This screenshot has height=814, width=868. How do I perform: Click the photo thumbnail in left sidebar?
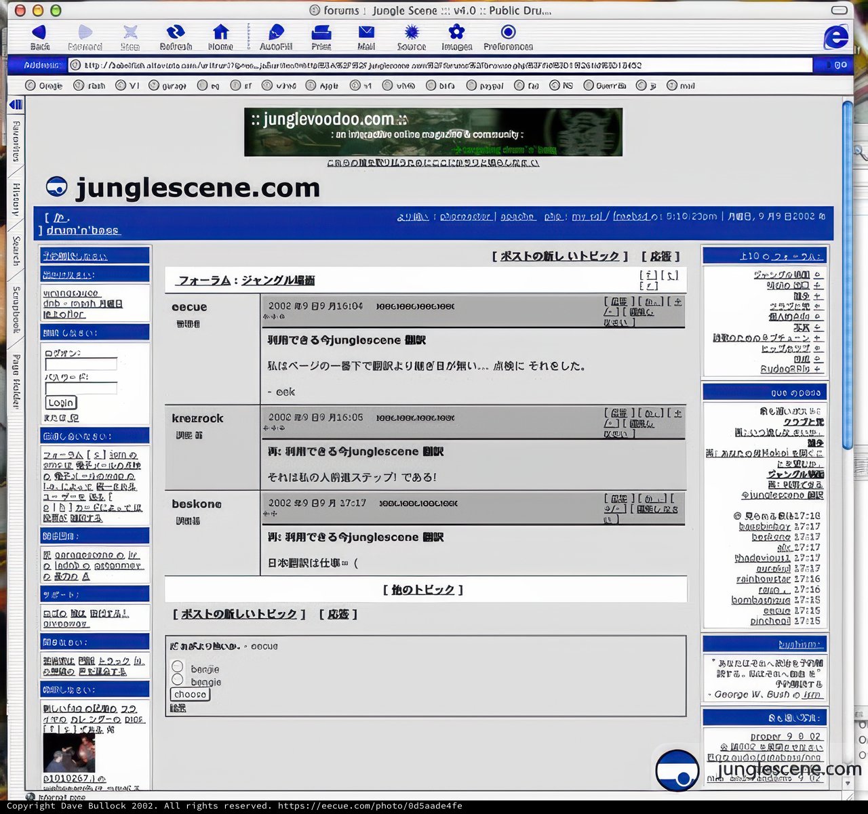(69, 752)
